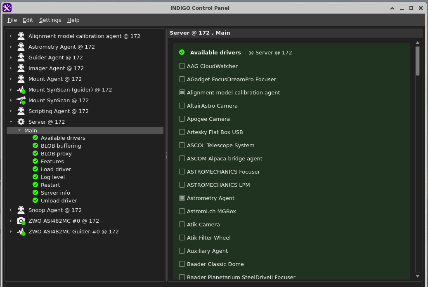Toggle the Astrometry Agent driver checkbox
This screenshot has width=428, height=287.
[x=182, y=198]
